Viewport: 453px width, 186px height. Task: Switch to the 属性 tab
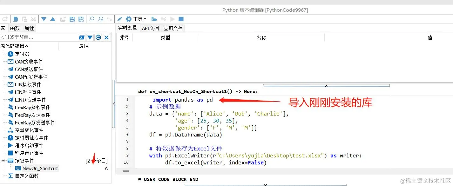(x=29, y=28)
